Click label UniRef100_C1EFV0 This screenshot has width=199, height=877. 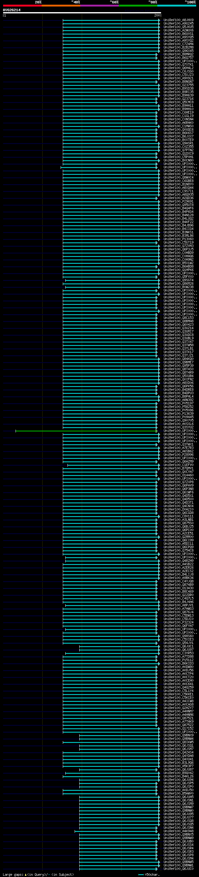click(x=178, y=465)
